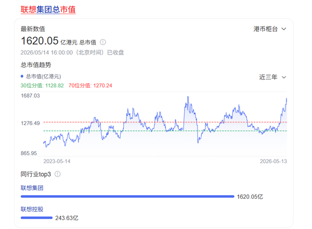312x229 pixels.
Task: Click the 1687.03 axis value
Action: [30, 96]
